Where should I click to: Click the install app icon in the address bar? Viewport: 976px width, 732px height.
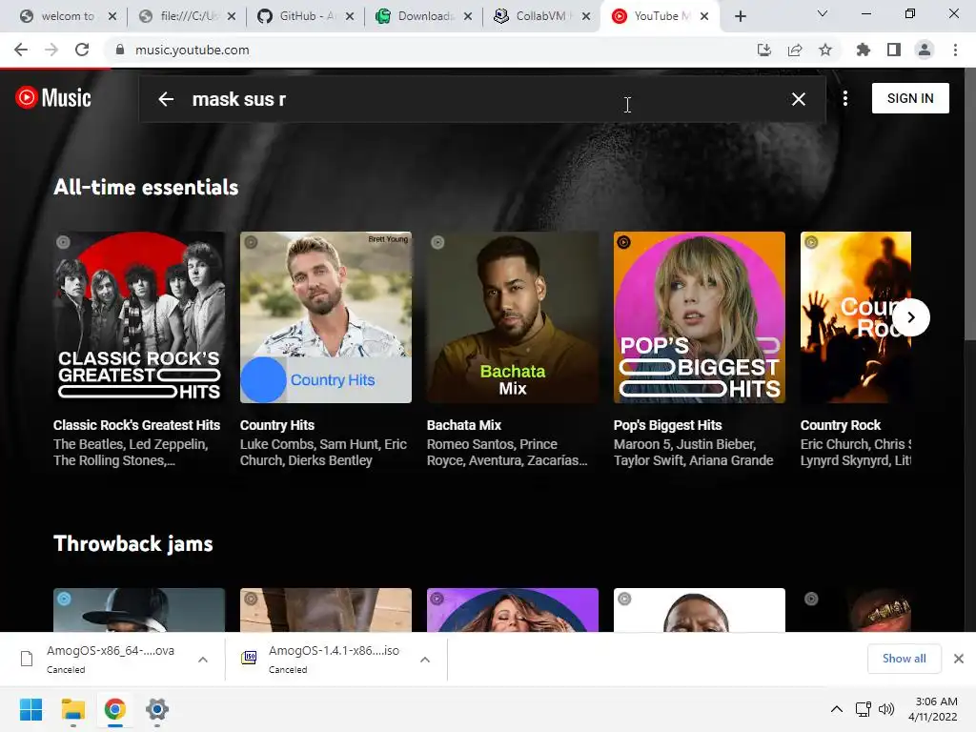763,50
